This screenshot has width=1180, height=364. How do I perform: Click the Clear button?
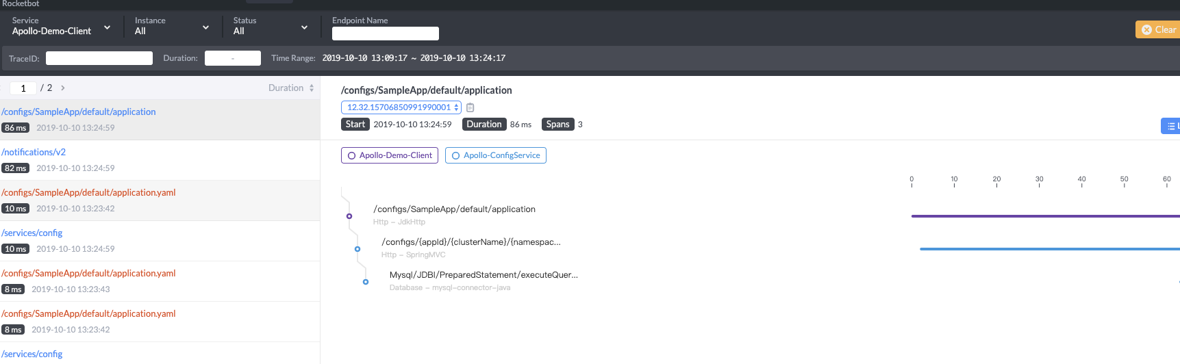(1158, 29)
